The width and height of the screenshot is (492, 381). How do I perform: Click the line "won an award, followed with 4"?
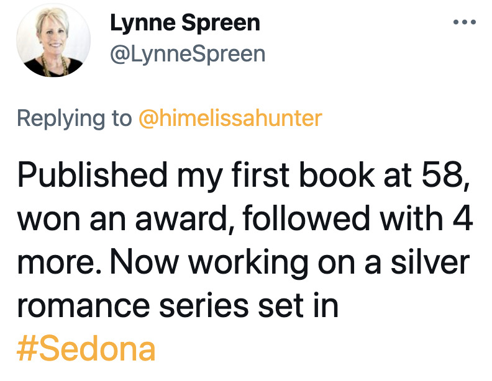[x=245, y=218]
